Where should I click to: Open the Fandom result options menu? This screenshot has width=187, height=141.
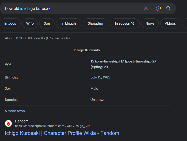click(x=96, y=126)
